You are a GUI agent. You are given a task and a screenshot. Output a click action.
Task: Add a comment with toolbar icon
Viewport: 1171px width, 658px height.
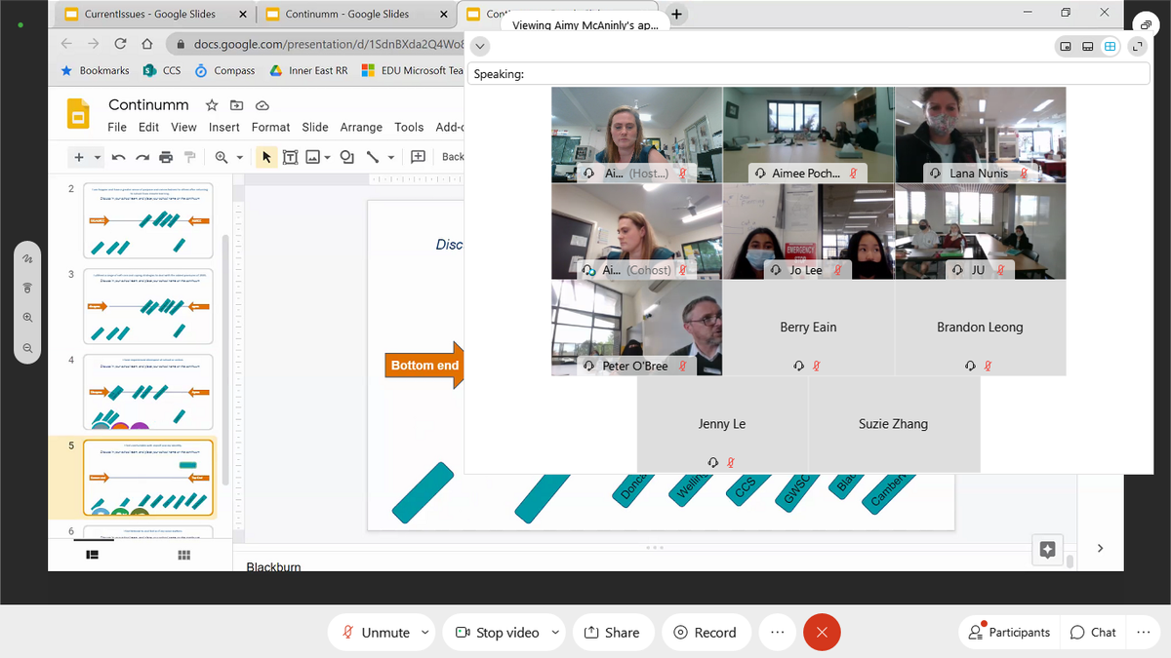tap(418, 157)
